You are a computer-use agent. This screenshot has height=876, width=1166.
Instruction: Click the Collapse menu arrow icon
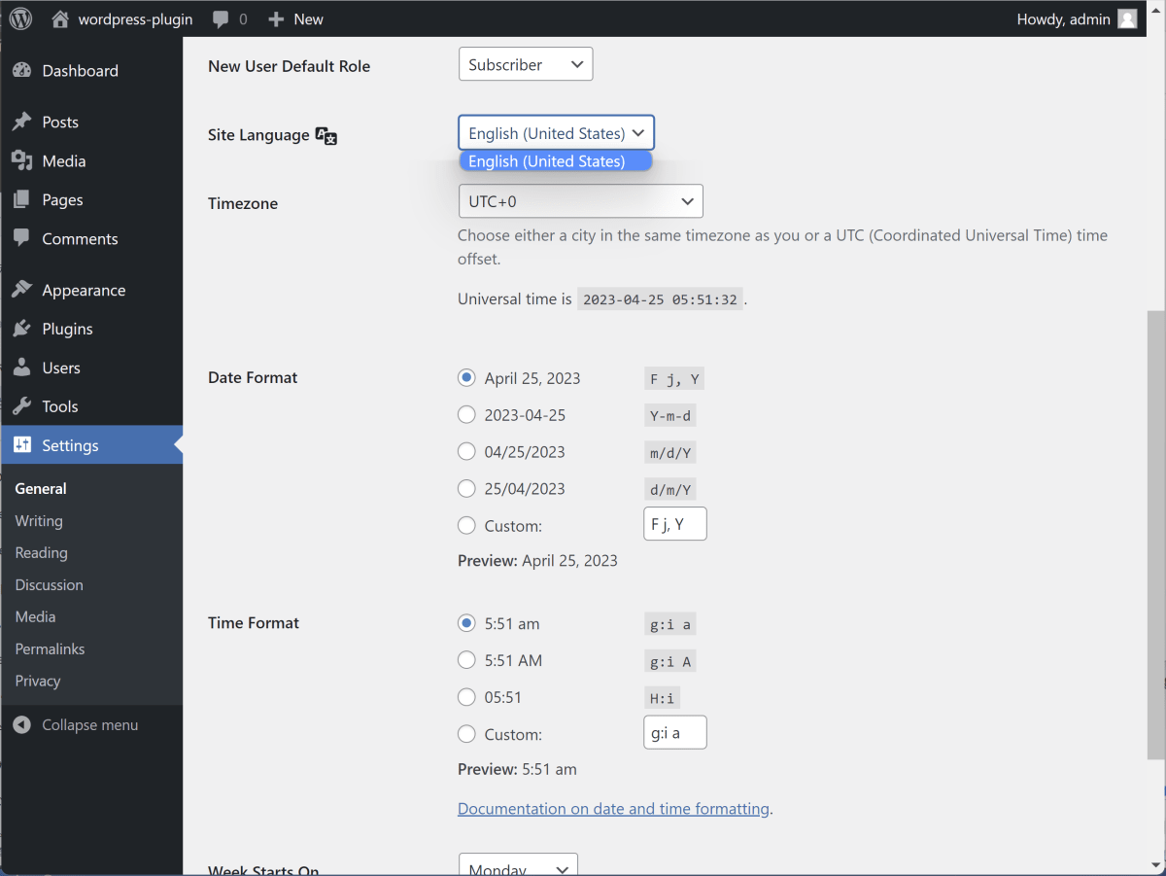click(22, 725)
